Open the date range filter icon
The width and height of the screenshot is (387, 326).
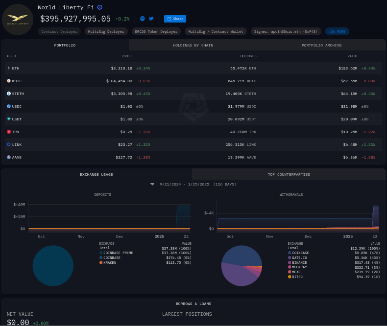tap(152, 184)
